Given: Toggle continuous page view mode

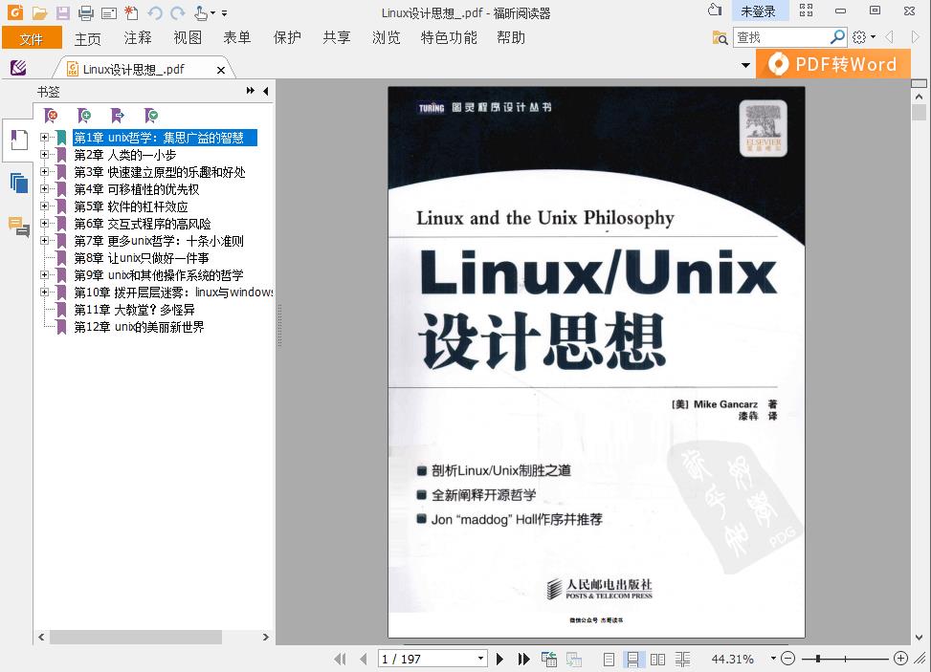Looking at the screenshot, I should (632, 659).
